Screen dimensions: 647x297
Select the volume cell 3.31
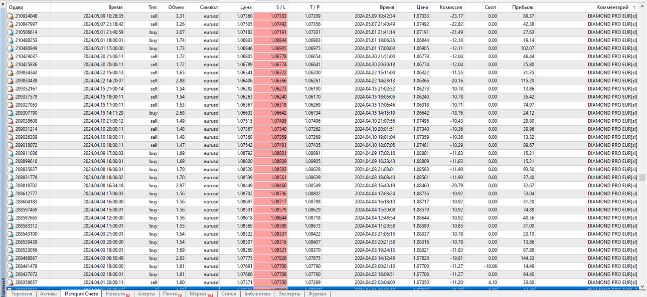pyautogui.click(x=180, y=17)
